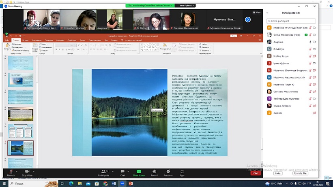This screenshot has width=333, height=187.
Task: Unmute microphone in Zoom toolbar
Action: coord(11,172)
